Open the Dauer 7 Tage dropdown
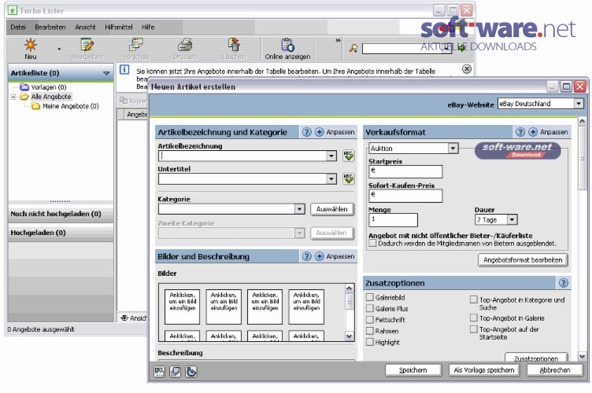This screenshot has height=393, width=592. point(512,219)
